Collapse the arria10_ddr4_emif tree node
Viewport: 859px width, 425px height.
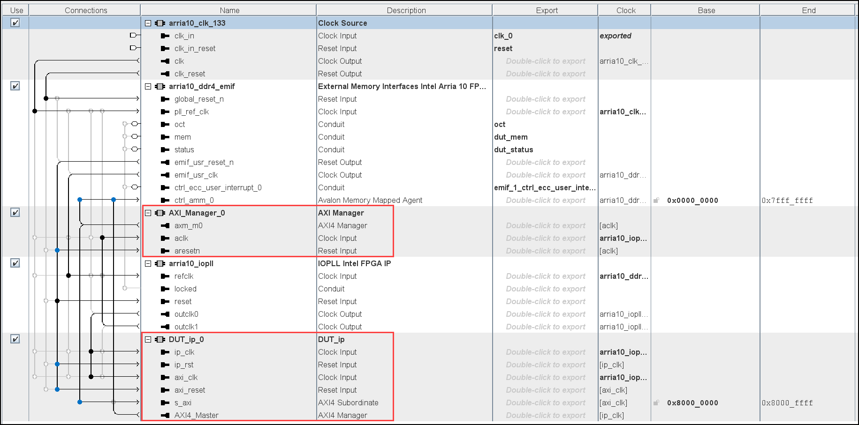point(148,86)
